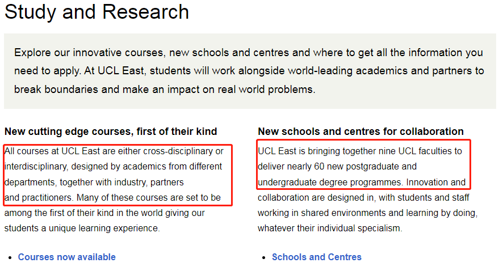Viewport: 499px width, 267px height.
Task: Open the Courses now available link
Action: 66,257
